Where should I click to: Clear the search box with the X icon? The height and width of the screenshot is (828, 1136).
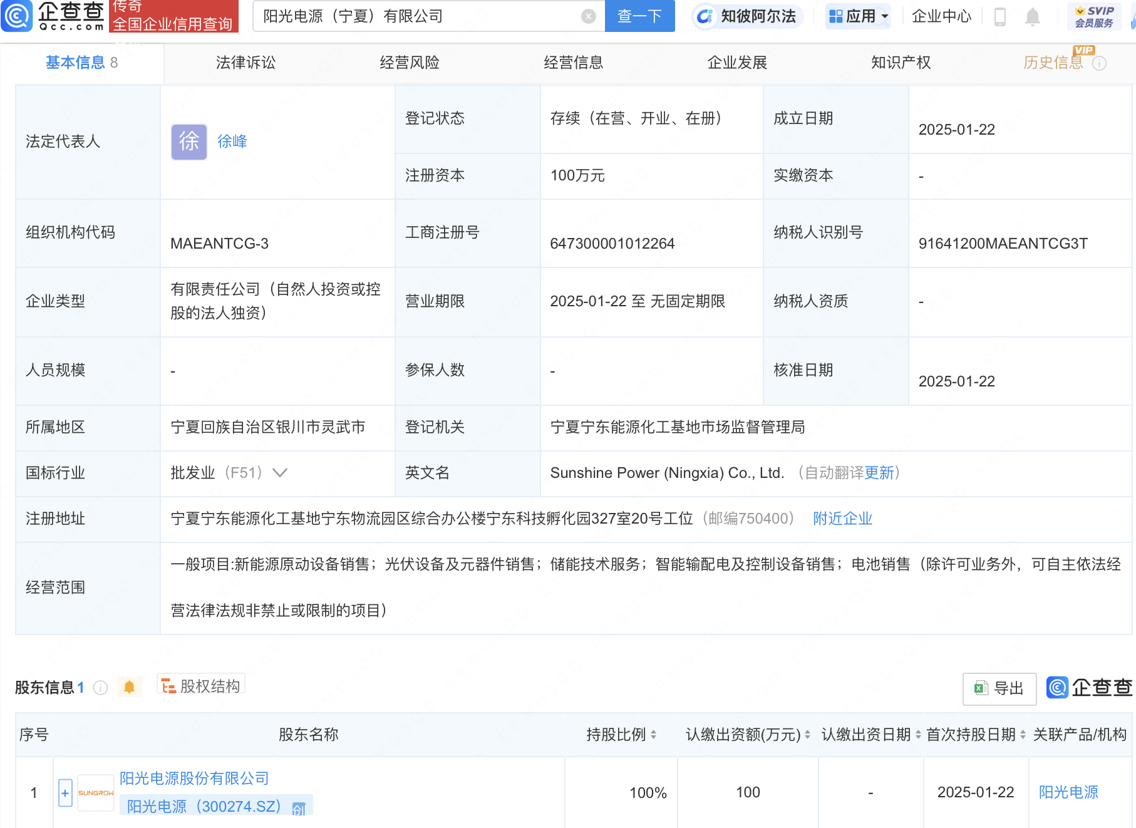tap(588, 16)
